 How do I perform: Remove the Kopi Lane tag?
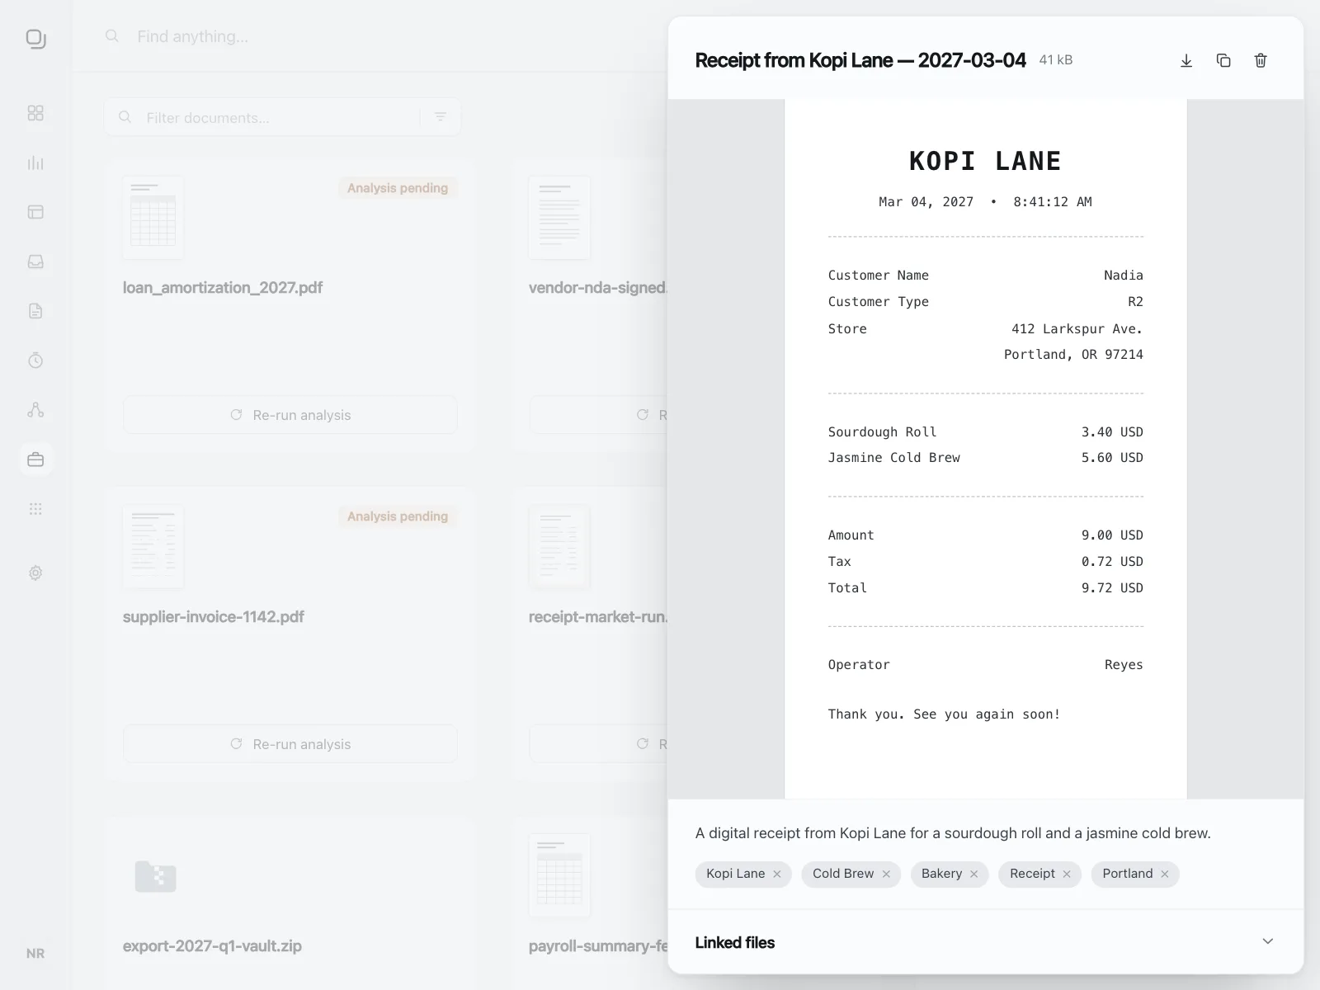click(777, 874)
